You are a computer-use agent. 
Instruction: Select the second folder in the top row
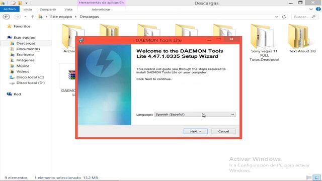110,30
